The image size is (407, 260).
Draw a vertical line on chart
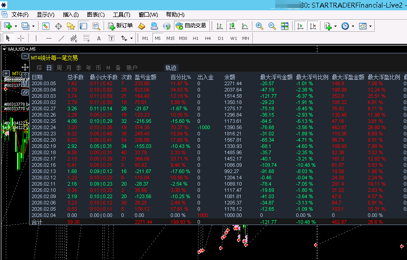[37, 38]
